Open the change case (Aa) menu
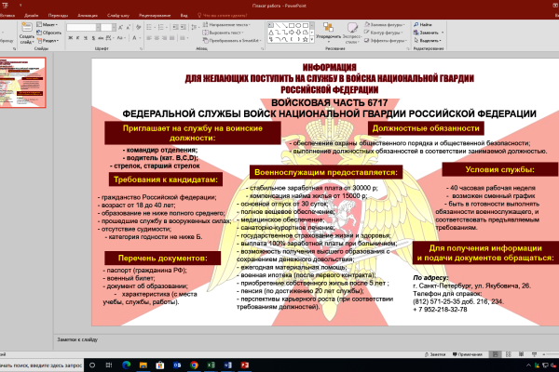The width and height of the screenshot is (559, 372). tap(120, 38)
